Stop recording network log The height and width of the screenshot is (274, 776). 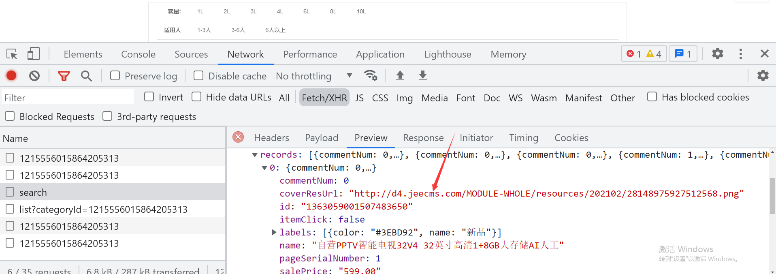(11, 75)
